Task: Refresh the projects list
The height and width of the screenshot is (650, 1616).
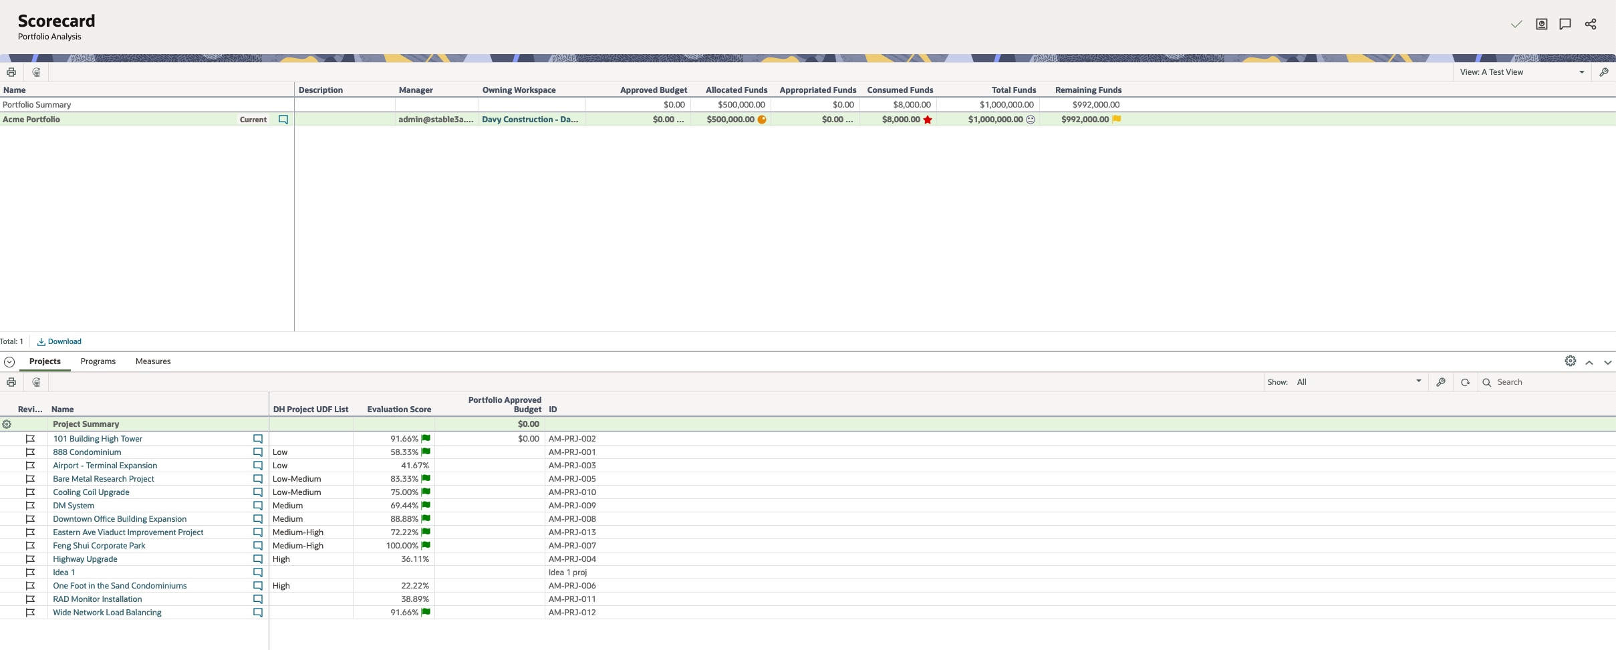Action: point(1465,382)
